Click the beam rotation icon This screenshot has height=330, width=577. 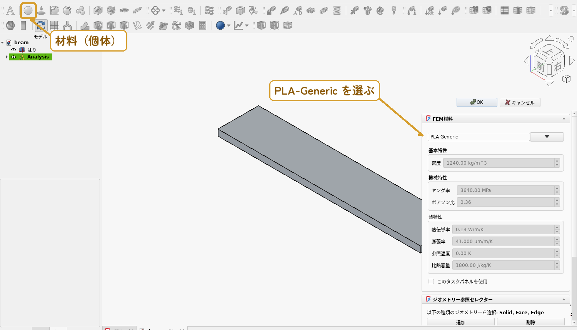[x=111, y=10]
